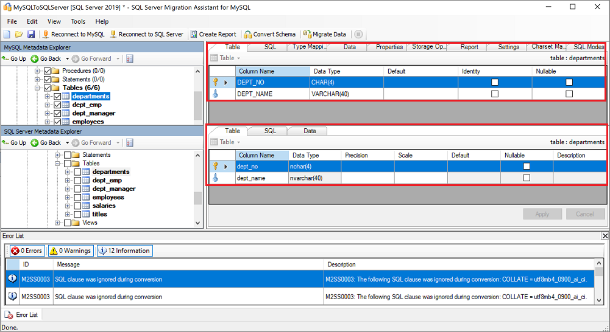Check the salaries table in SQL Server explorer
This screenshot has height=332, width=610.
[77, 206]
